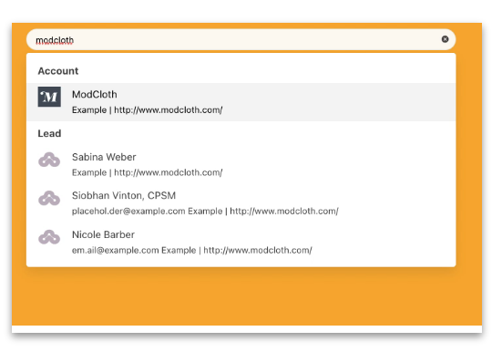This screenshot has width=492, height=352.
Task: Click the ModCloth M logo icon
Action: [x=49, y=97]
